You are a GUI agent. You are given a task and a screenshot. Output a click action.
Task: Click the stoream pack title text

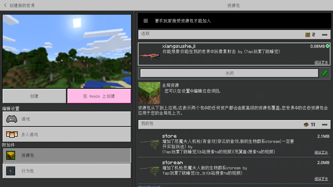[172, 162]
